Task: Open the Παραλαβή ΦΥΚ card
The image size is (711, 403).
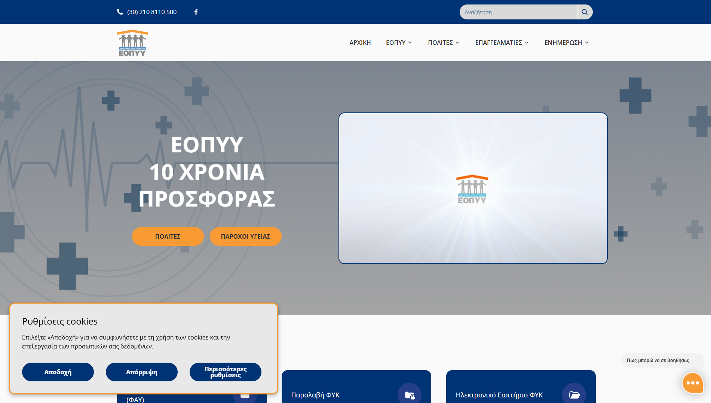Action: pyautogui.click(x=356, y=387)
